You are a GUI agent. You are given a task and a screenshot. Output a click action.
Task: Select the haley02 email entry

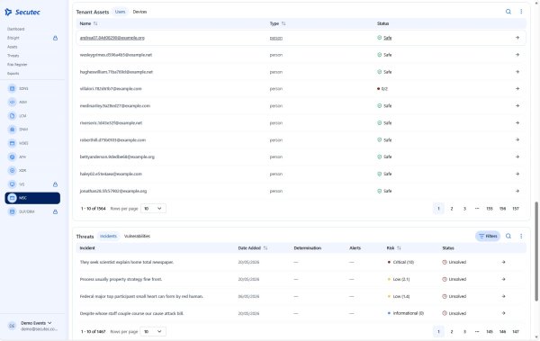[111, 174]
